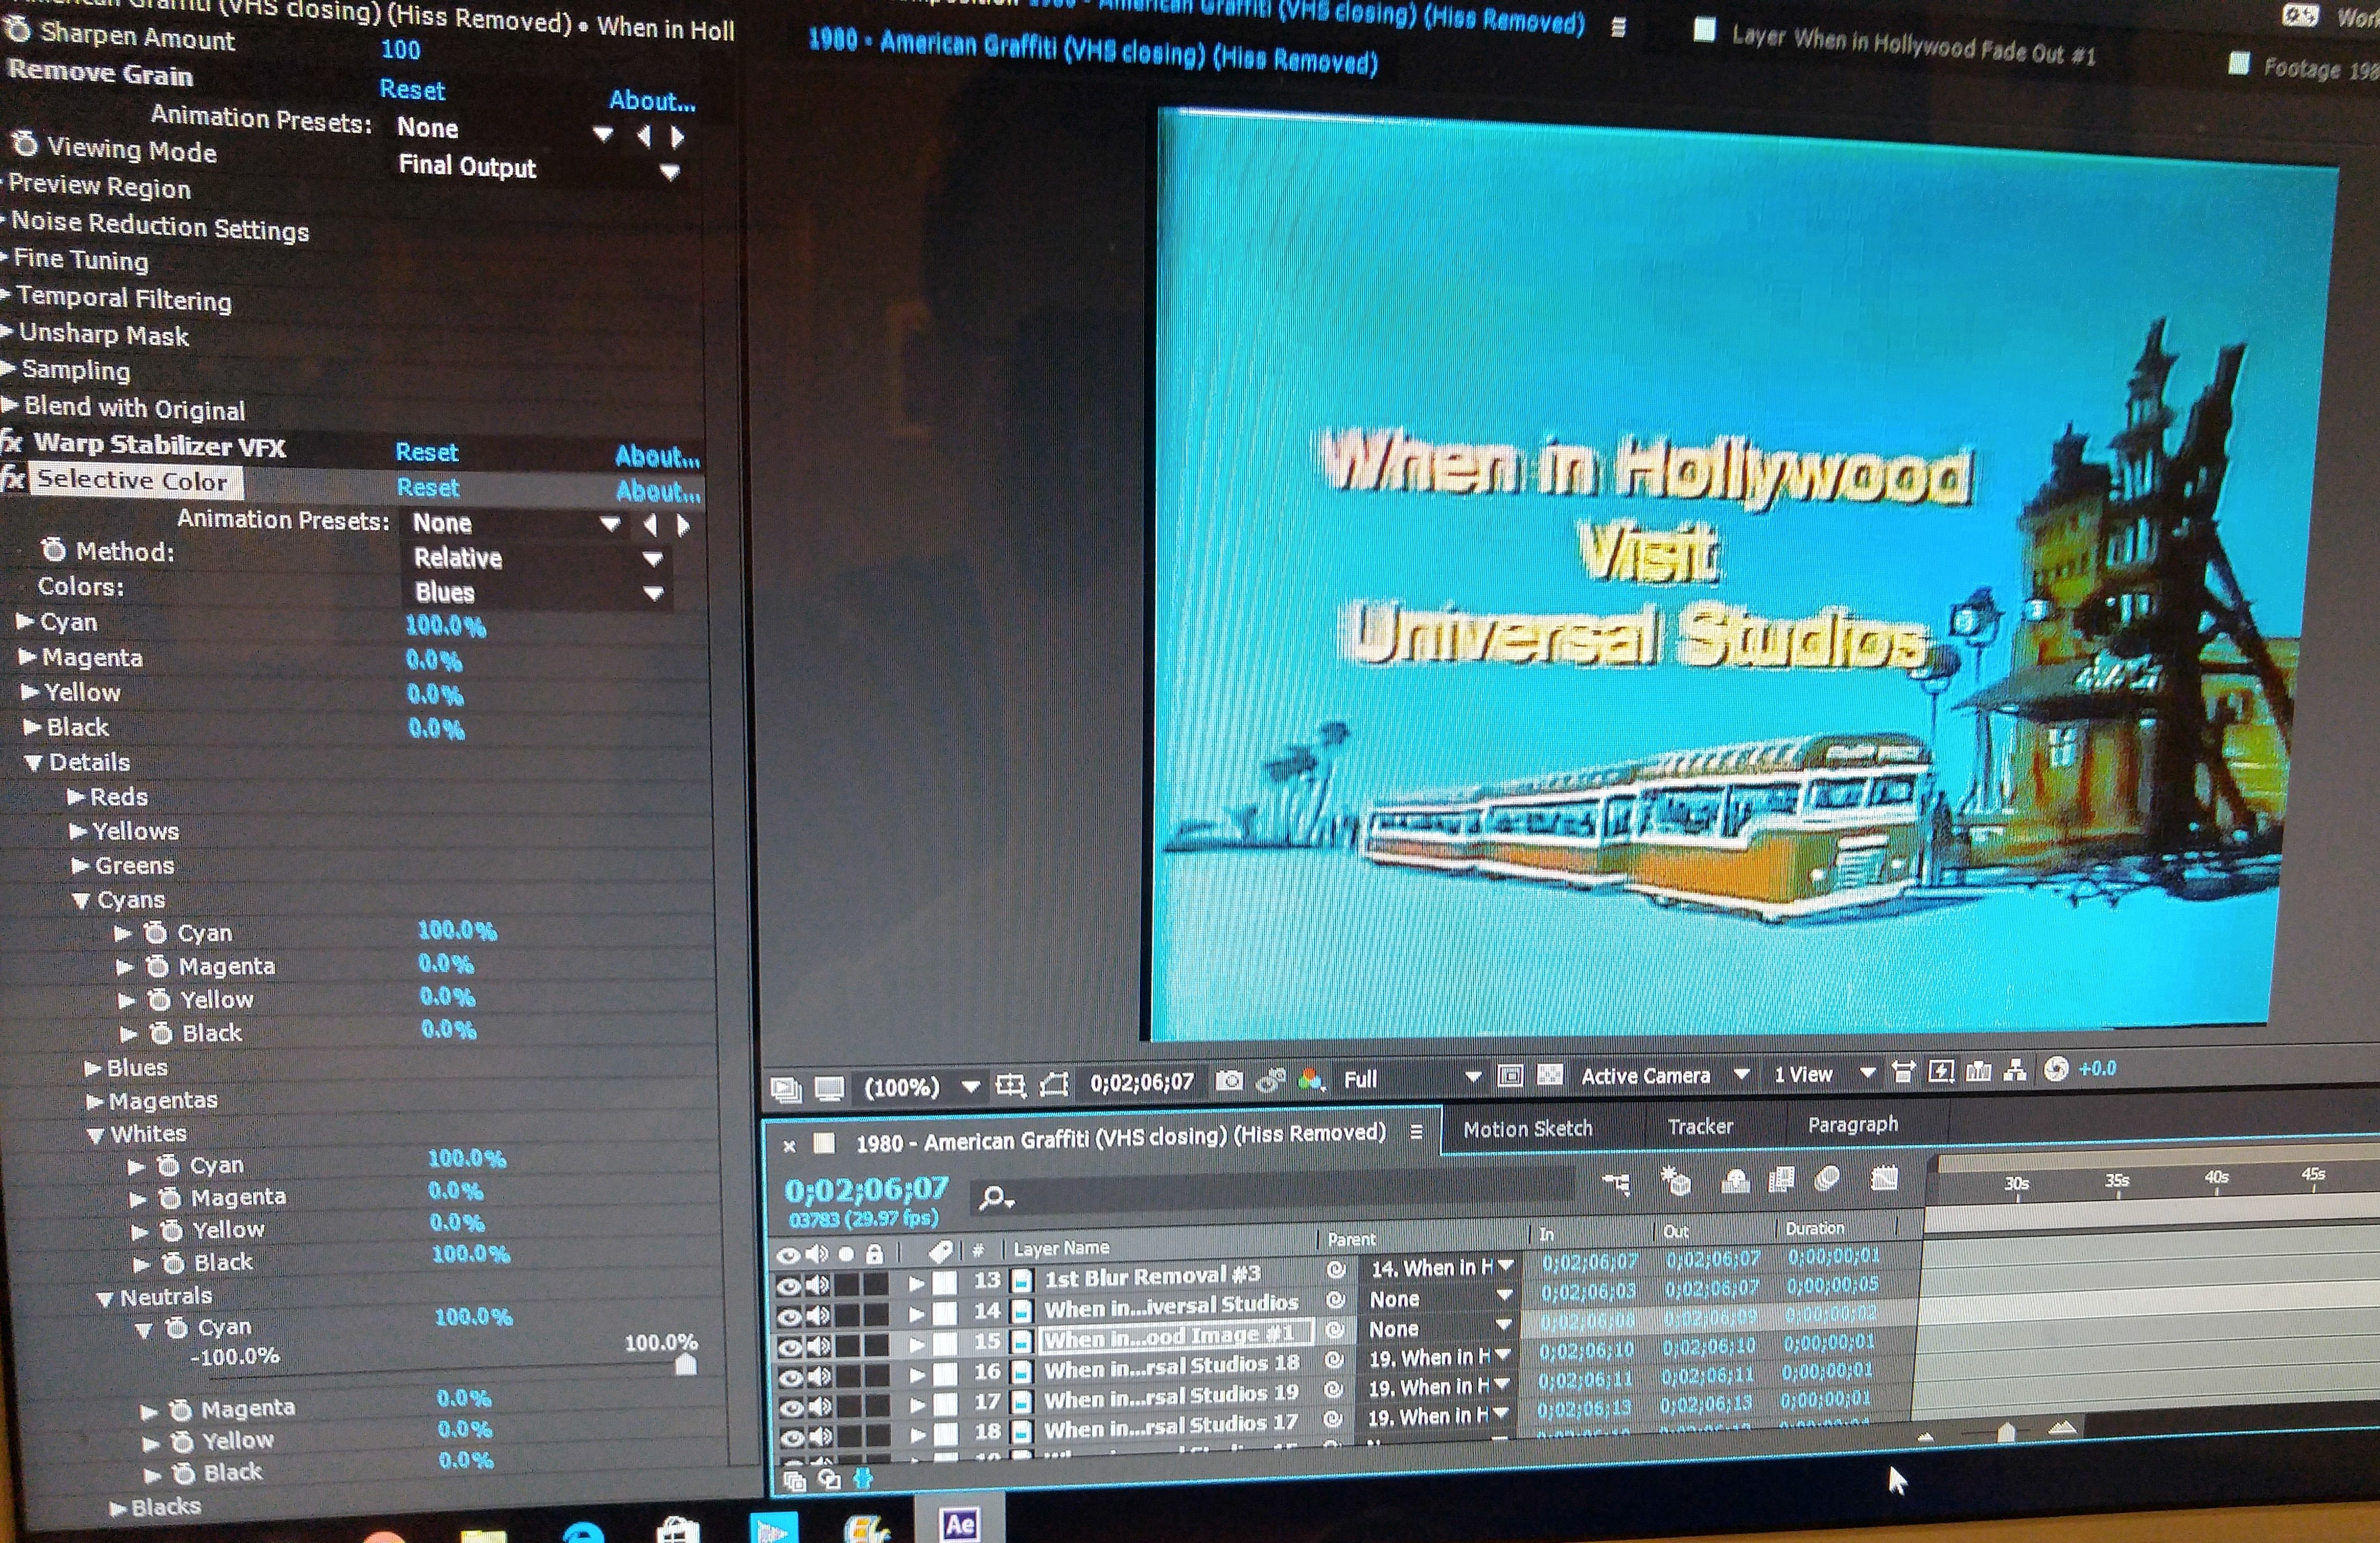
Task: Click the Transfer Controls pane toggle icon
Action: pyautogui.click(x=829, y=1479)
